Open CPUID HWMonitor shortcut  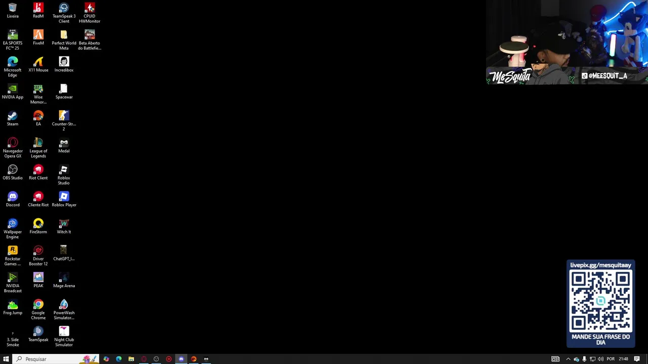(x=90, y=13)
